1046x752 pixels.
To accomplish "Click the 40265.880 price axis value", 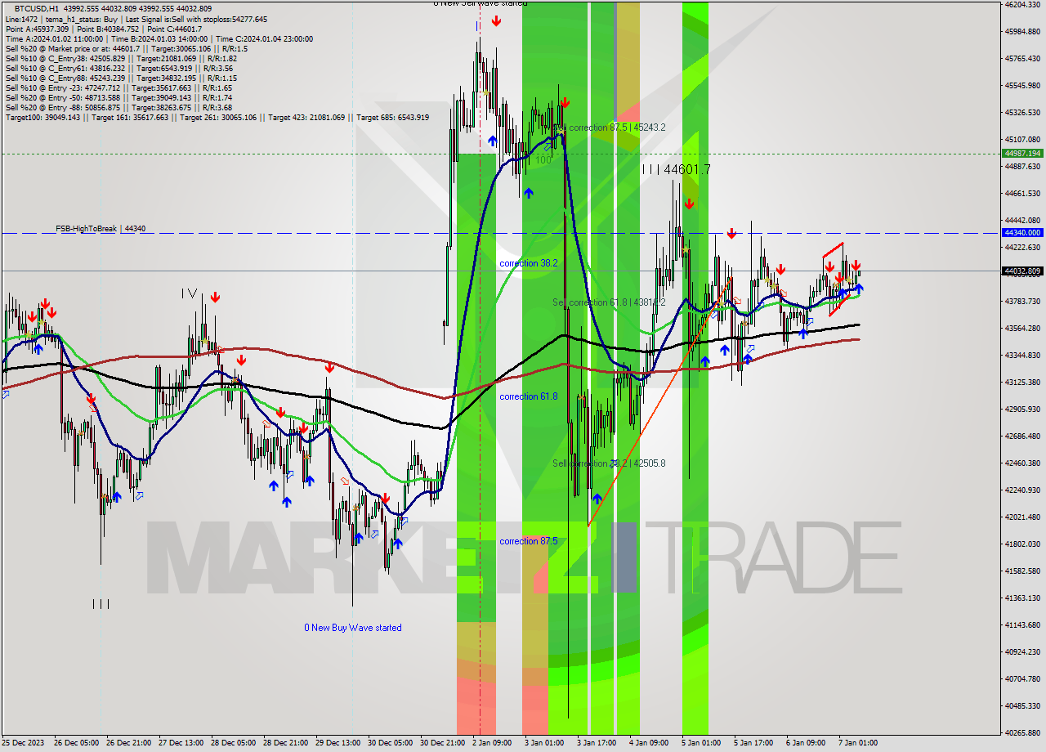I will (1021, 733).
